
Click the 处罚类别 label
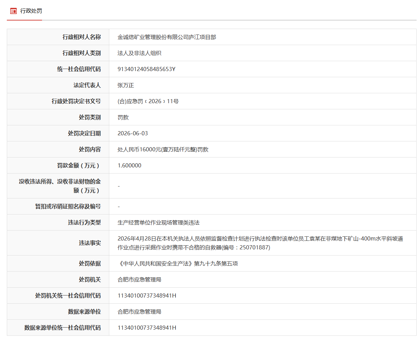(x=90, y=117)
